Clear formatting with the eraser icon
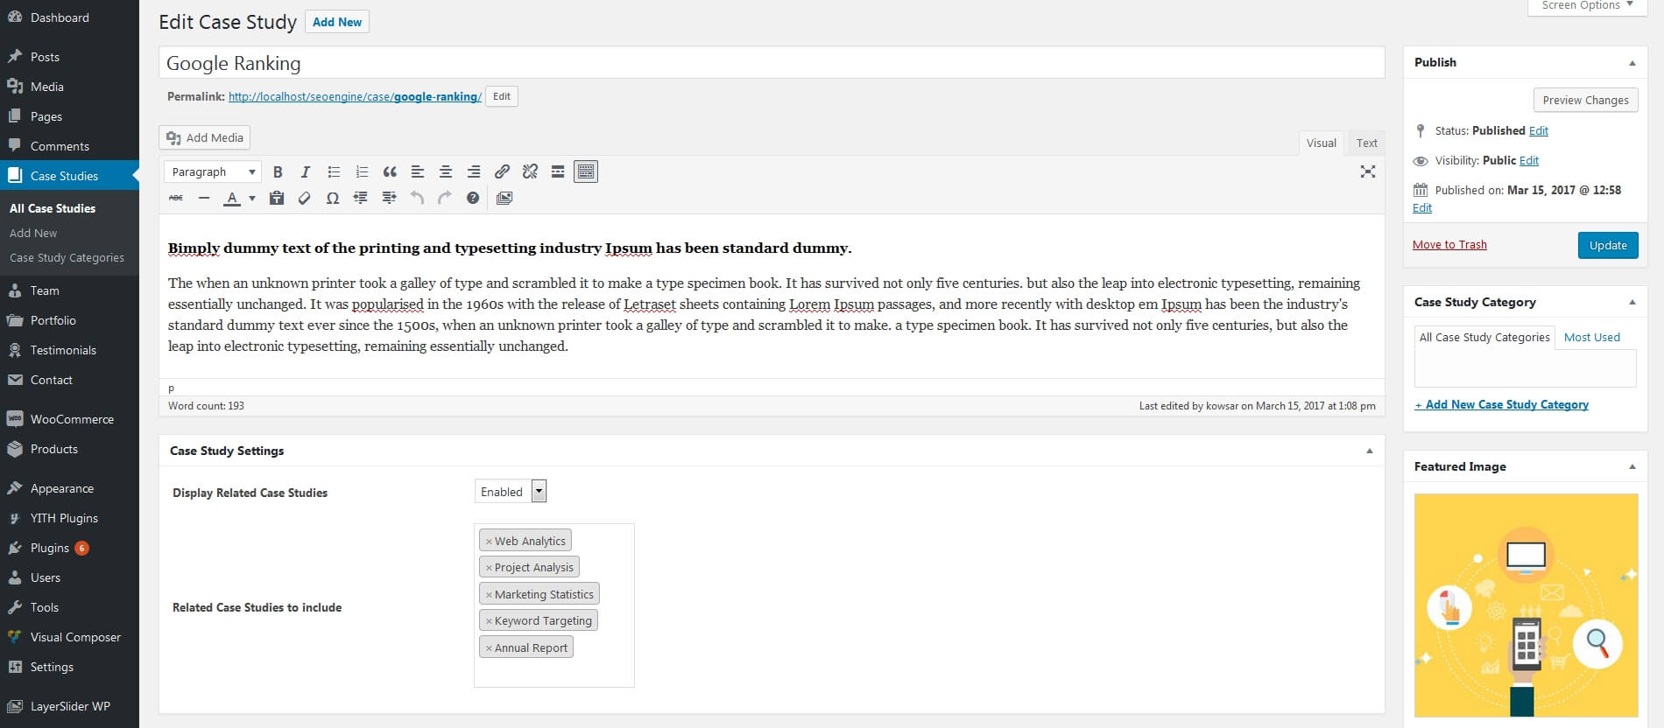This screenshot has width=1664, height=728. (x=305, y=199)
